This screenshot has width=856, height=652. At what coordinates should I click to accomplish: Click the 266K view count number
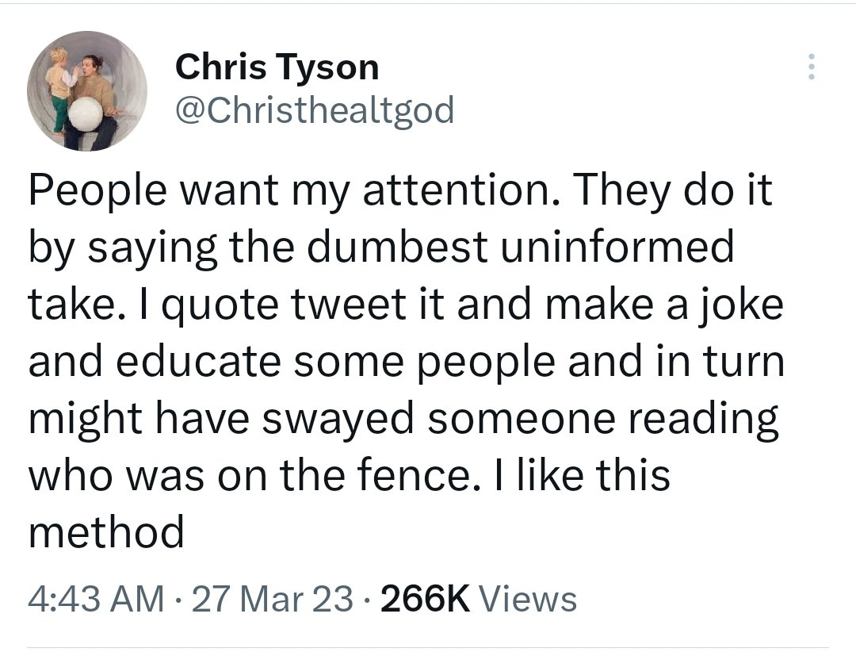tap(426, 598)
